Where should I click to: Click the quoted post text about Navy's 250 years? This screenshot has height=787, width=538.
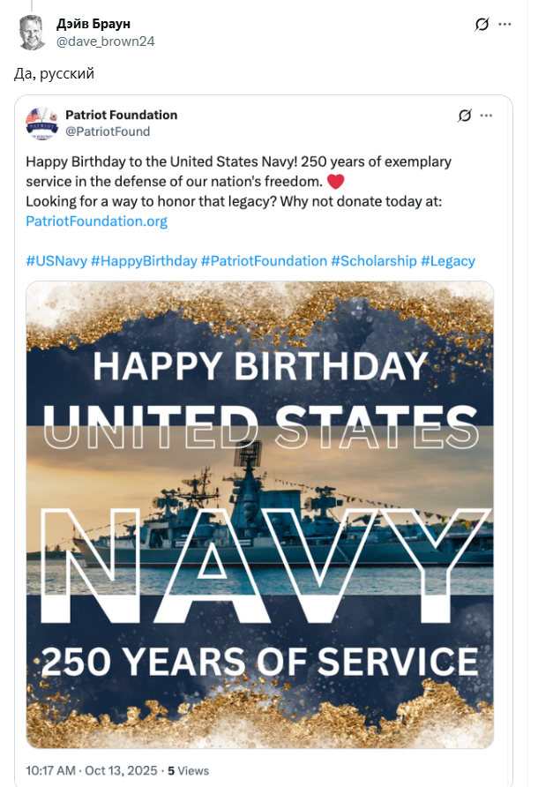click(x=238, y=171)
